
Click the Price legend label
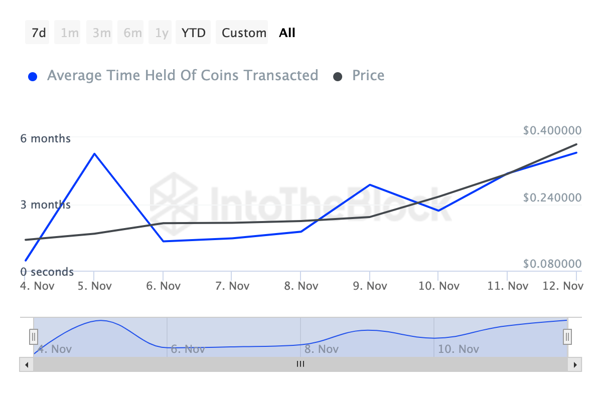point(368,76)
